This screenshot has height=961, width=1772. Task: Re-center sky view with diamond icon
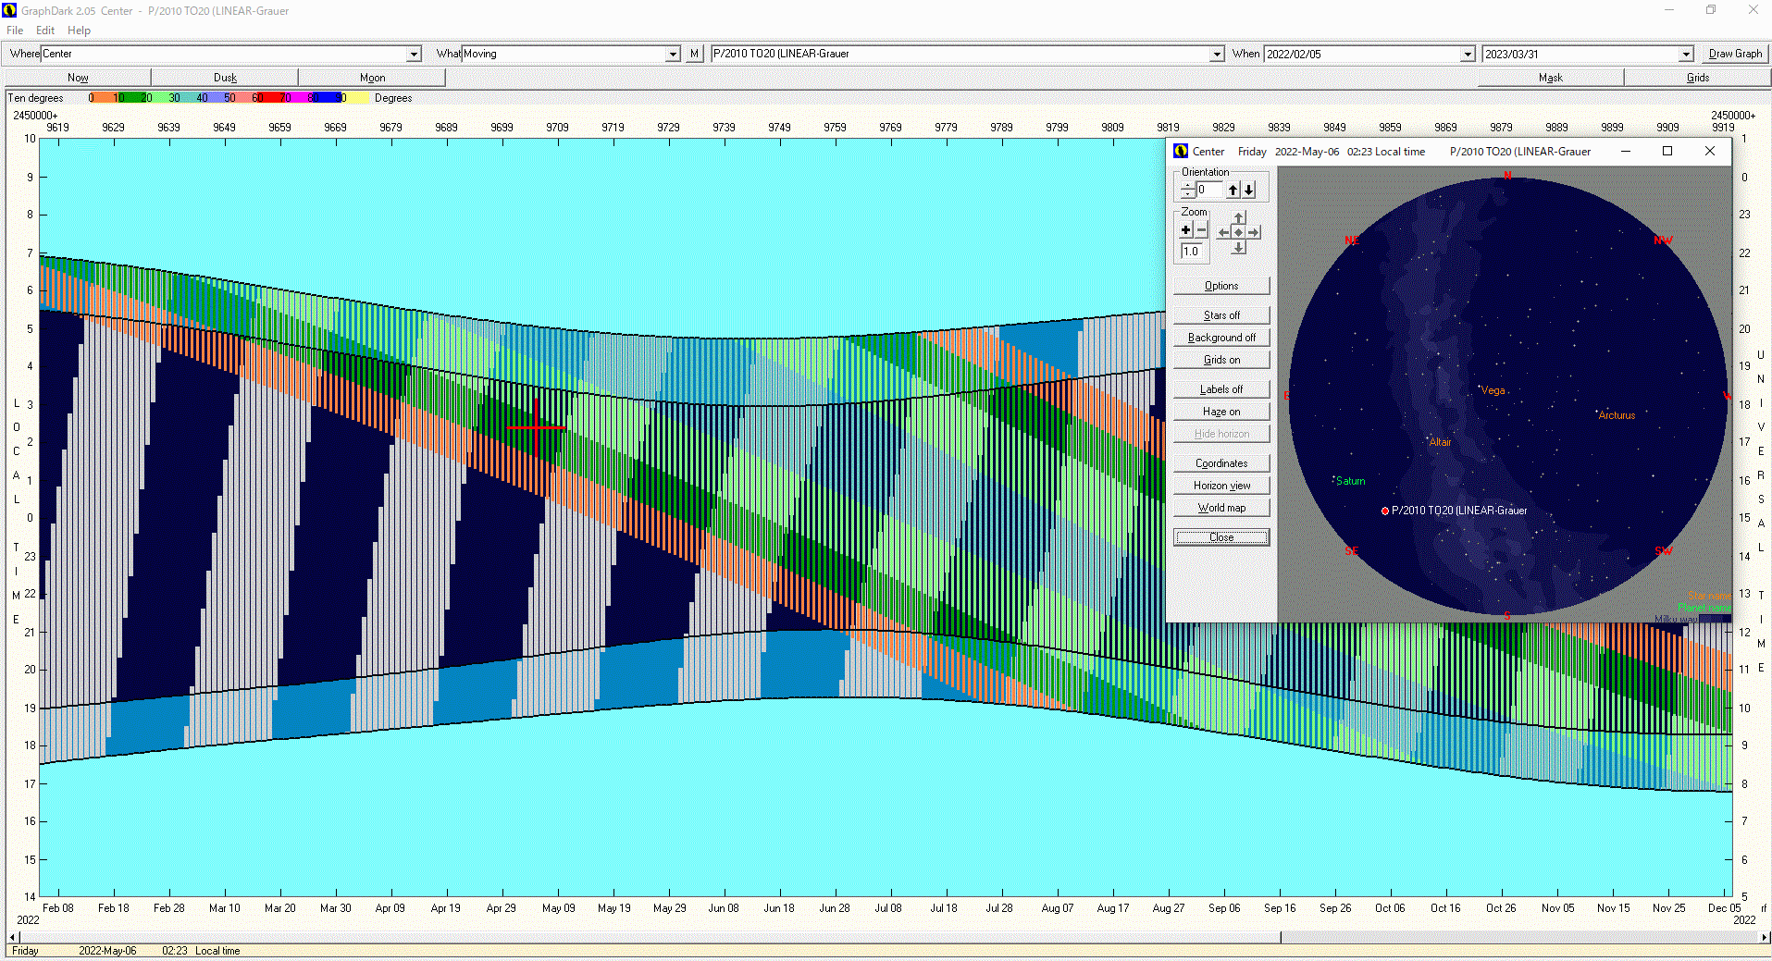(x=1239, y=233)
